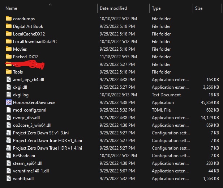Select the dxgi.log text document icon

coord(9,95)
